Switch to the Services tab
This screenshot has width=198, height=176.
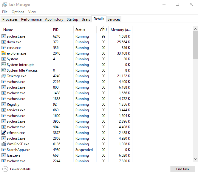[114, 19]
